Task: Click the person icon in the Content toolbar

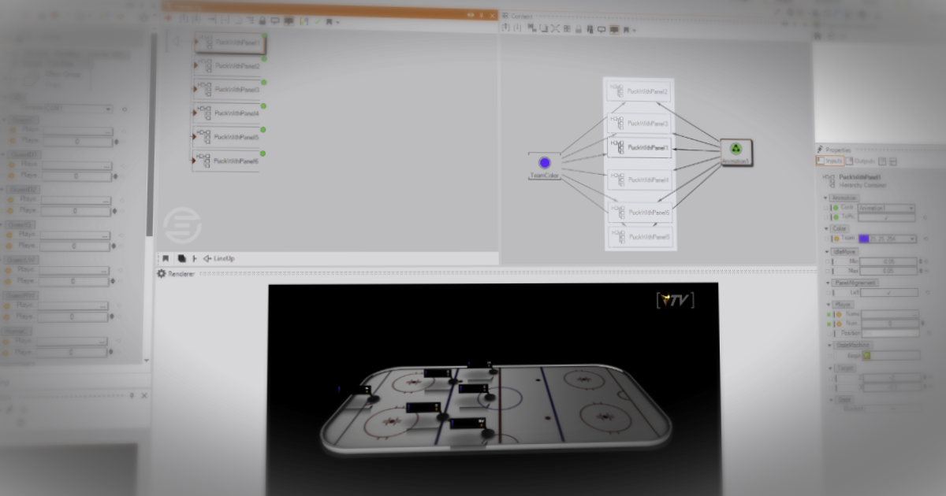Action: coord(590,28)
